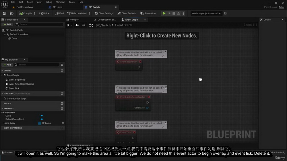Open Class Settings
Viewport: 287px width, 161px height.
point(104,13)
